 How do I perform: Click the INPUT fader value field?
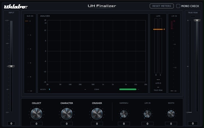11,123
